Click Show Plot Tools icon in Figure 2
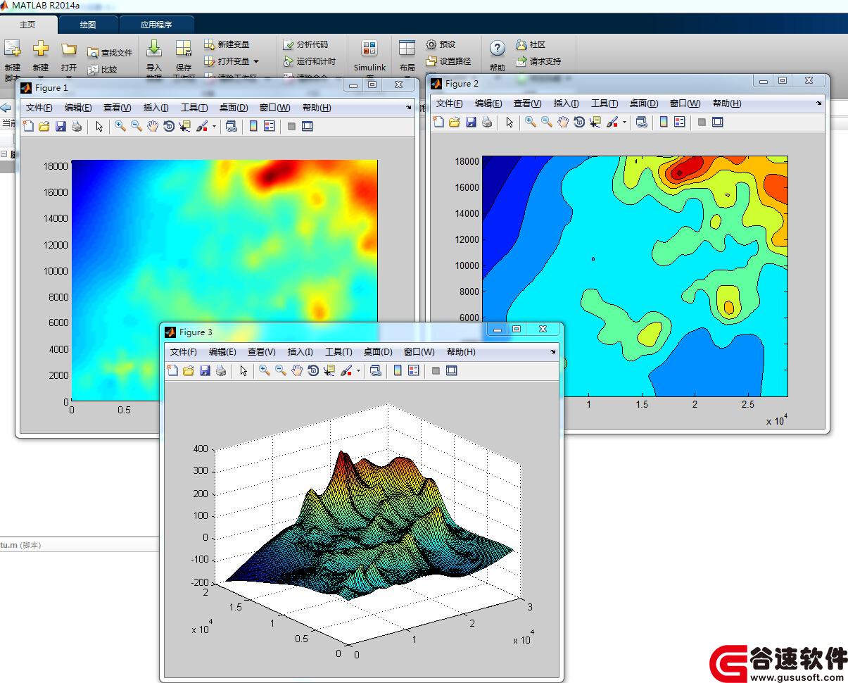Image resolution: width=848 pixels, height=683 pixels. click(718, 123)
